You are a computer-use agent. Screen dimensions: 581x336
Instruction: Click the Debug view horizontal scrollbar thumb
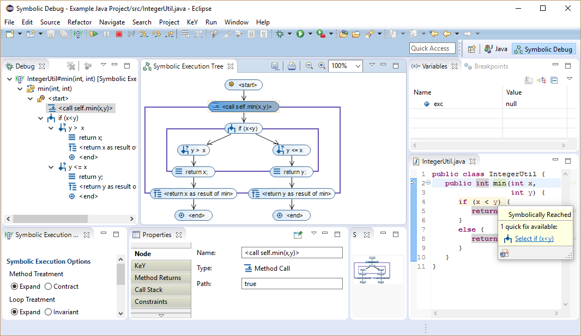click(x=50, y=219)
